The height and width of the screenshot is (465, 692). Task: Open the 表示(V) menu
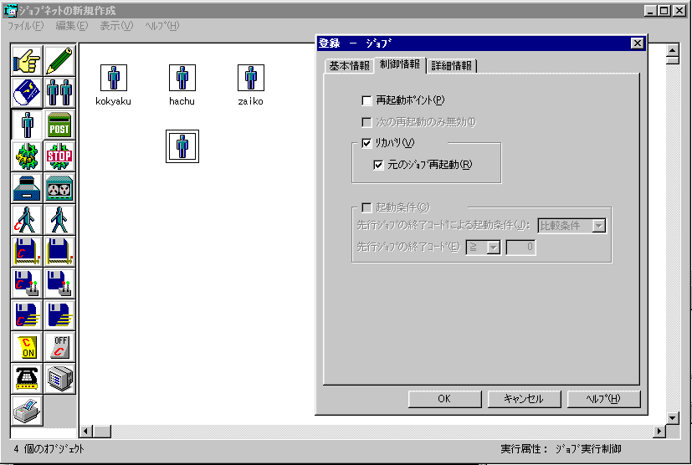click(x=116, y=26)
